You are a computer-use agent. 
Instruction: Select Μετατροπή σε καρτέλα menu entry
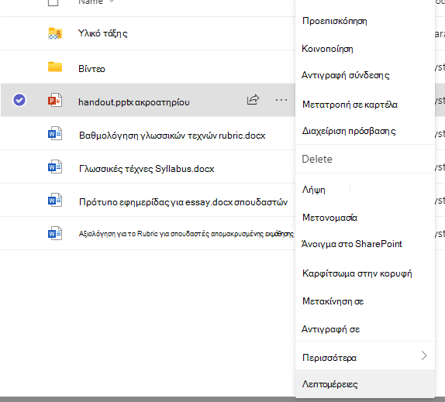point(350,105)
